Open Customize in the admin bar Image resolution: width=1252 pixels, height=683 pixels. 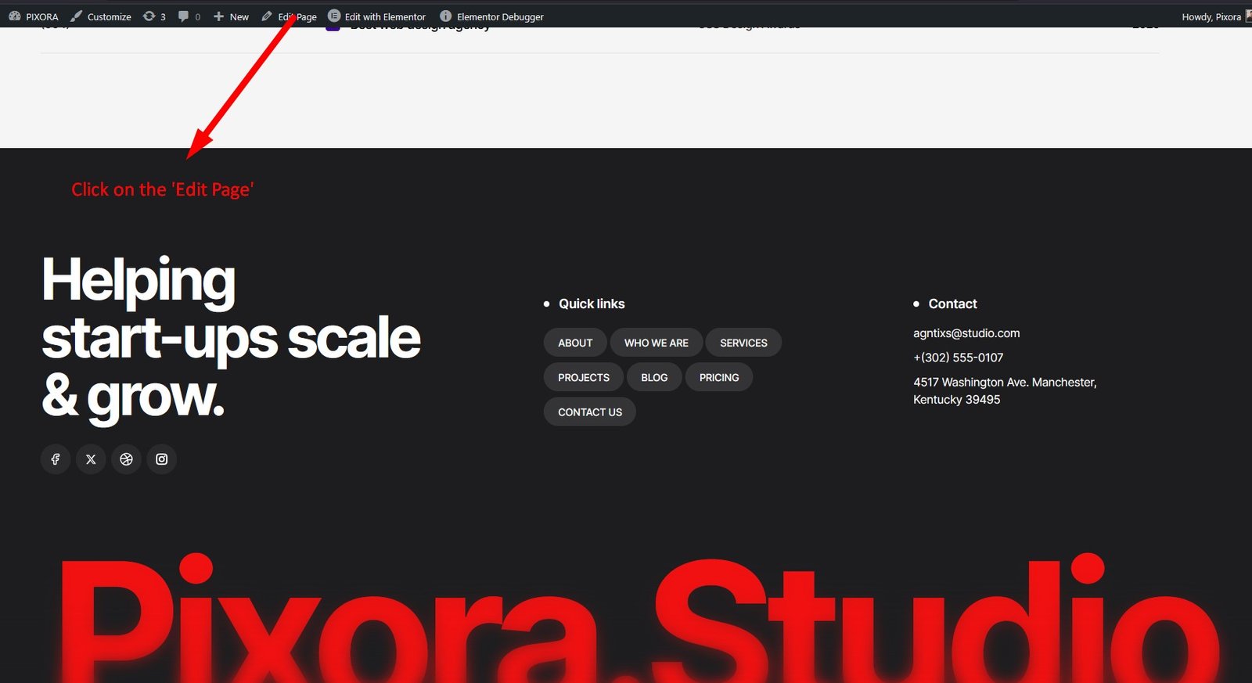(101, 16)
